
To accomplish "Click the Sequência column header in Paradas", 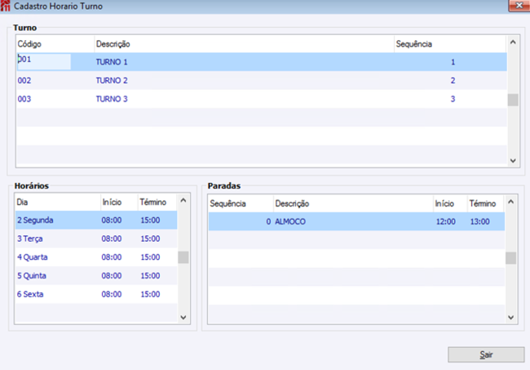I will 241,204.
